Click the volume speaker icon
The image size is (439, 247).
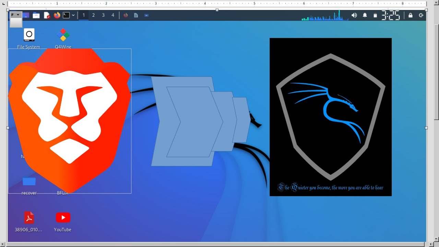[x=354, y=15]
